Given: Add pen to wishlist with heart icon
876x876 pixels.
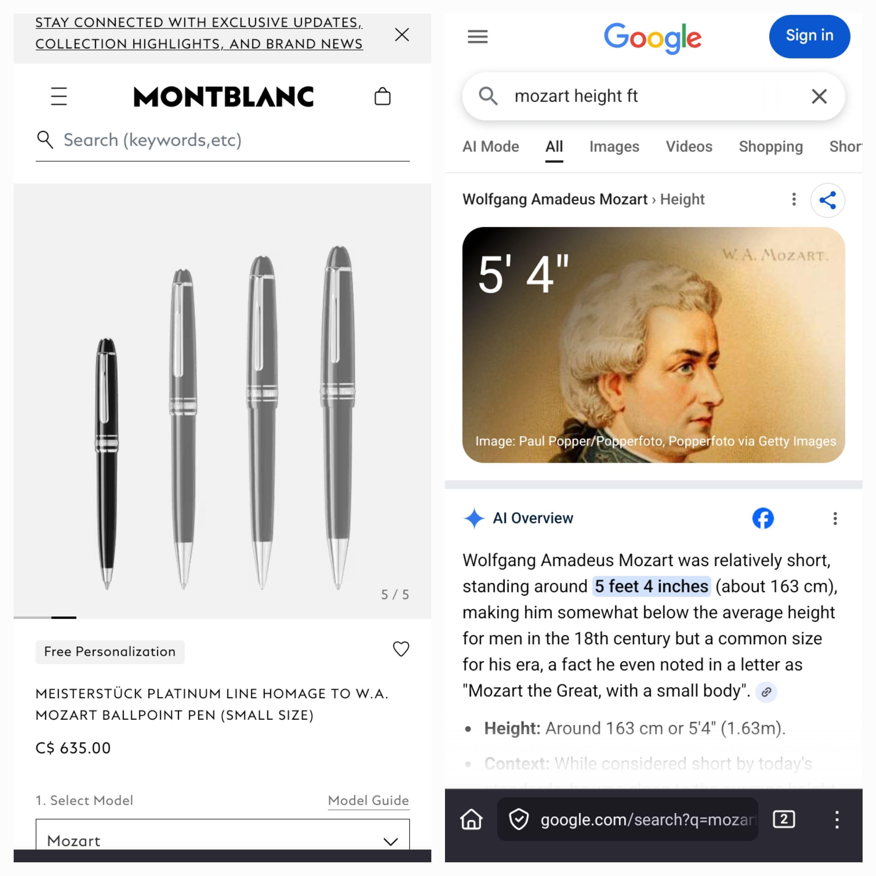Looking at the screenshot, I should [401, 649].
